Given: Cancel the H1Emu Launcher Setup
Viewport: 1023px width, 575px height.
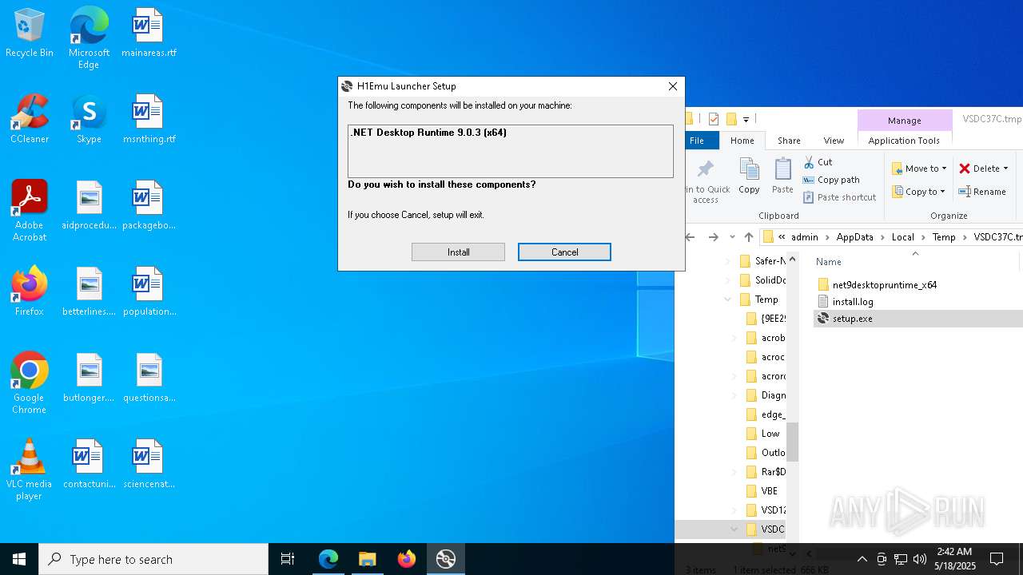Looking at the screenshot, I should click(564, 252).
